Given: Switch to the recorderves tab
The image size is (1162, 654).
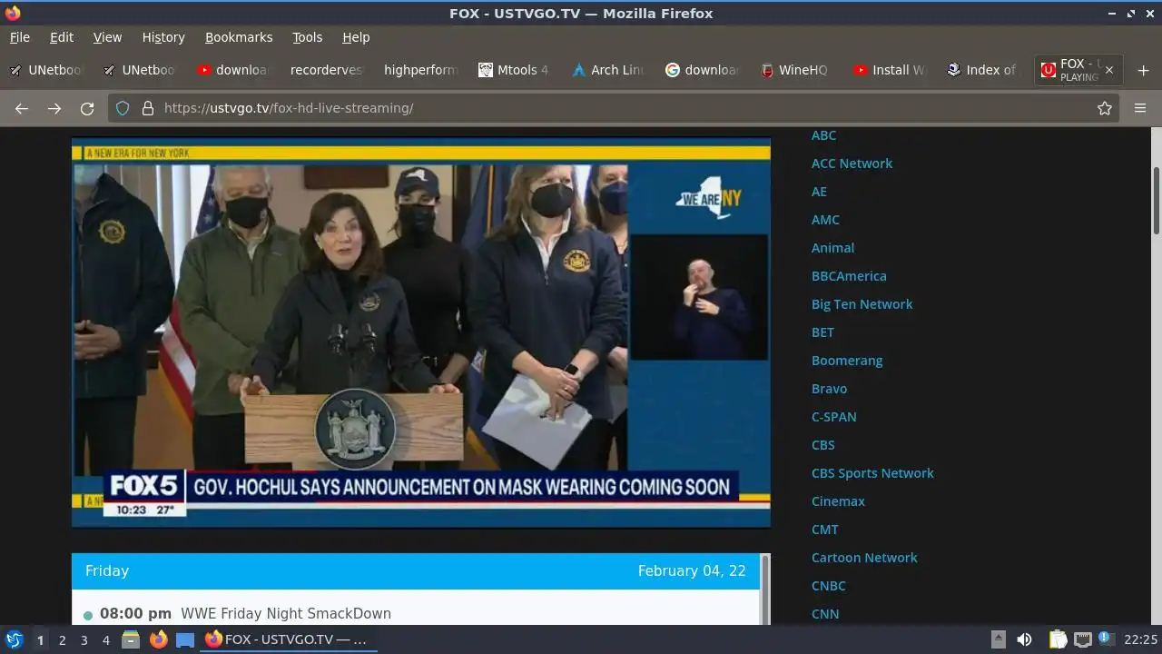Looking at the screenshot, I should tap(326, 70).
